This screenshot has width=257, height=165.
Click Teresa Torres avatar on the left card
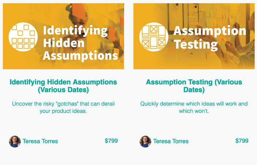[15, 141]
